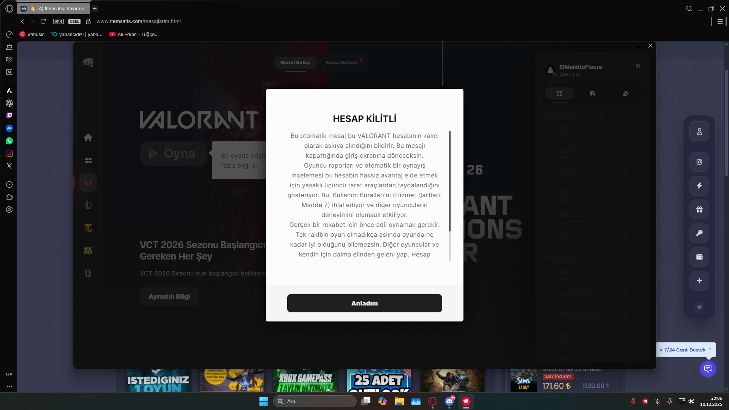The width and height of the screenshot is (729, 410).
Task: Click the floating panel lightning bolt icon
Action: [699, 186]
